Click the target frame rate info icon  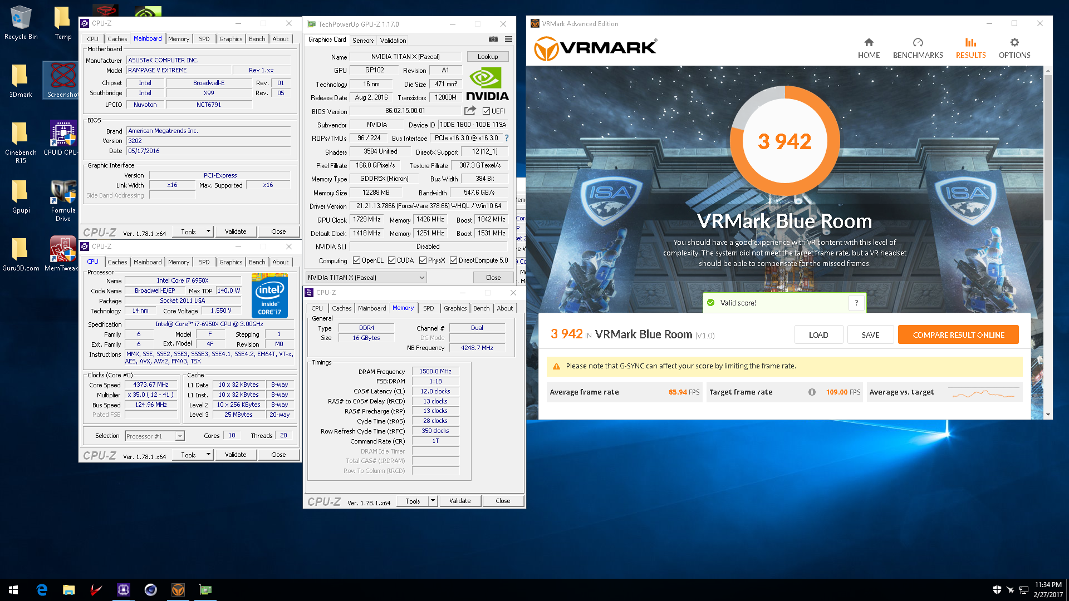coord(812,392)
